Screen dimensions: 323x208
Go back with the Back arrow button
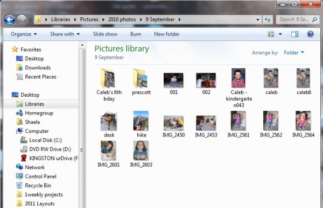[x=10, y=20]
